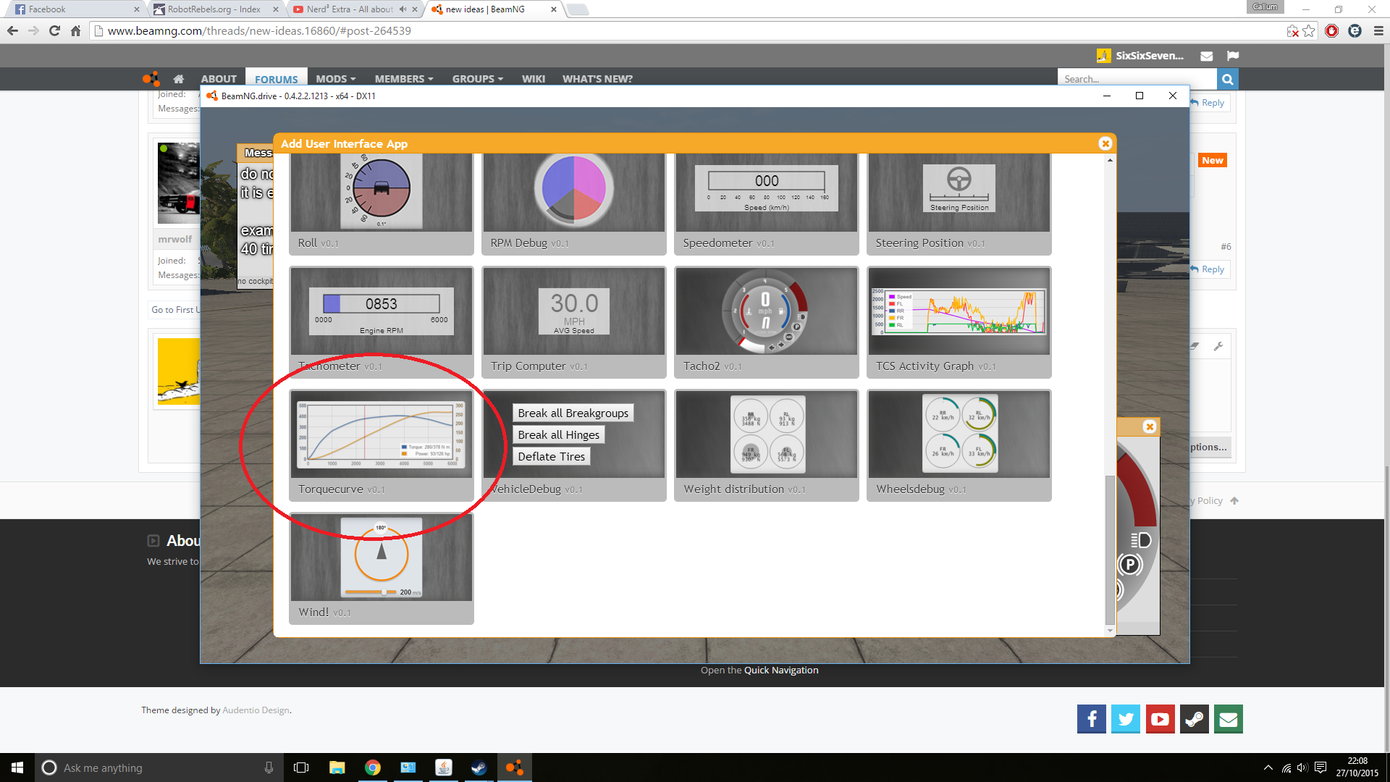Select the Torquecurve app thumbnail

click(381, 434)
